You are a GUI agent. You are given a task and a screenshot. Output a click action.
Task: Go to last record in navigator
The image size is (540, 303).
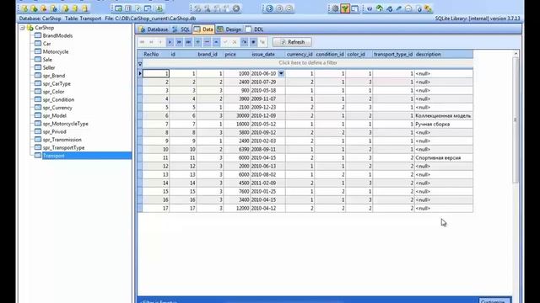click(x=188, y=42)
